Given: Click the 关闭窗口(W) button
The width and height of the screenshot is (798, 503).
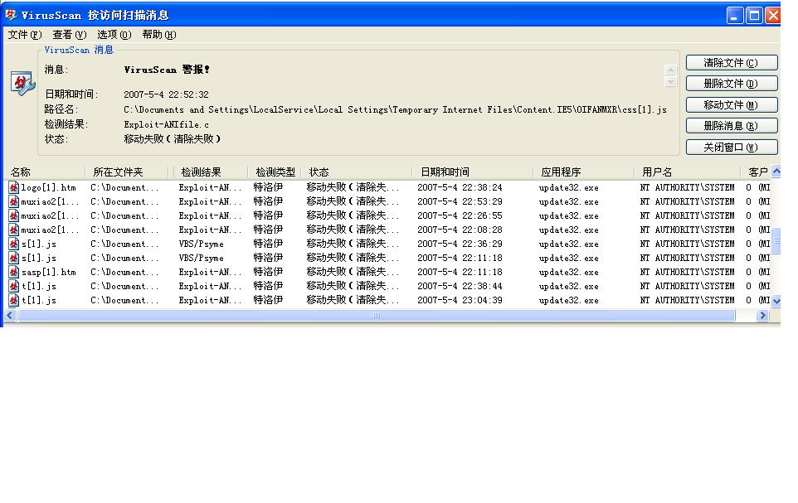Looking at the screenshot, I should pyautogui.click(x=732, y=147).
